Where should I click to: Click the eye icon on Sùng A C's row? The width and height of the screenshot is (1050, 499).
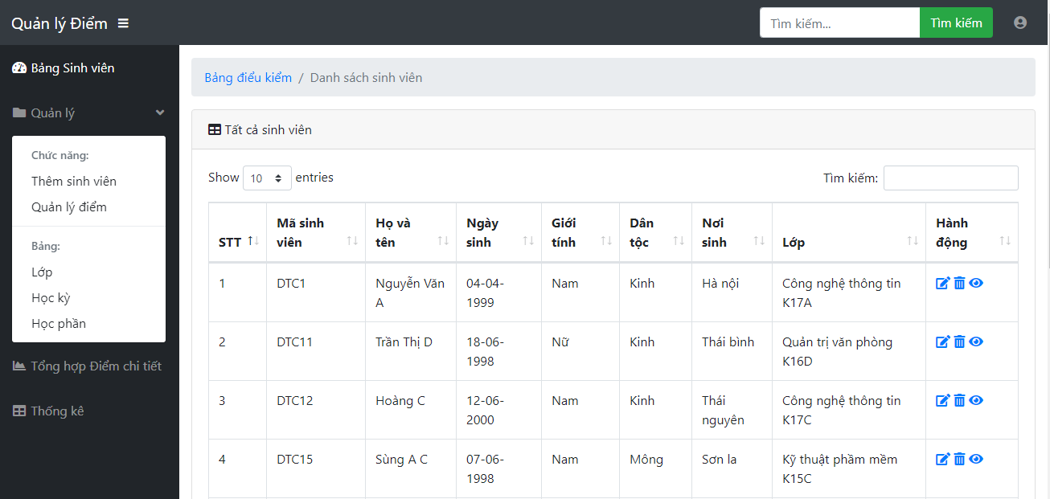(975, 459)
